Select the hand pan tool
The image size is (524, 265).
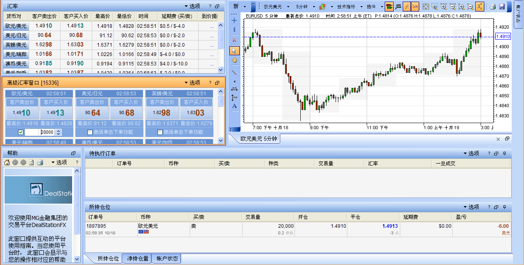(234, 60)
